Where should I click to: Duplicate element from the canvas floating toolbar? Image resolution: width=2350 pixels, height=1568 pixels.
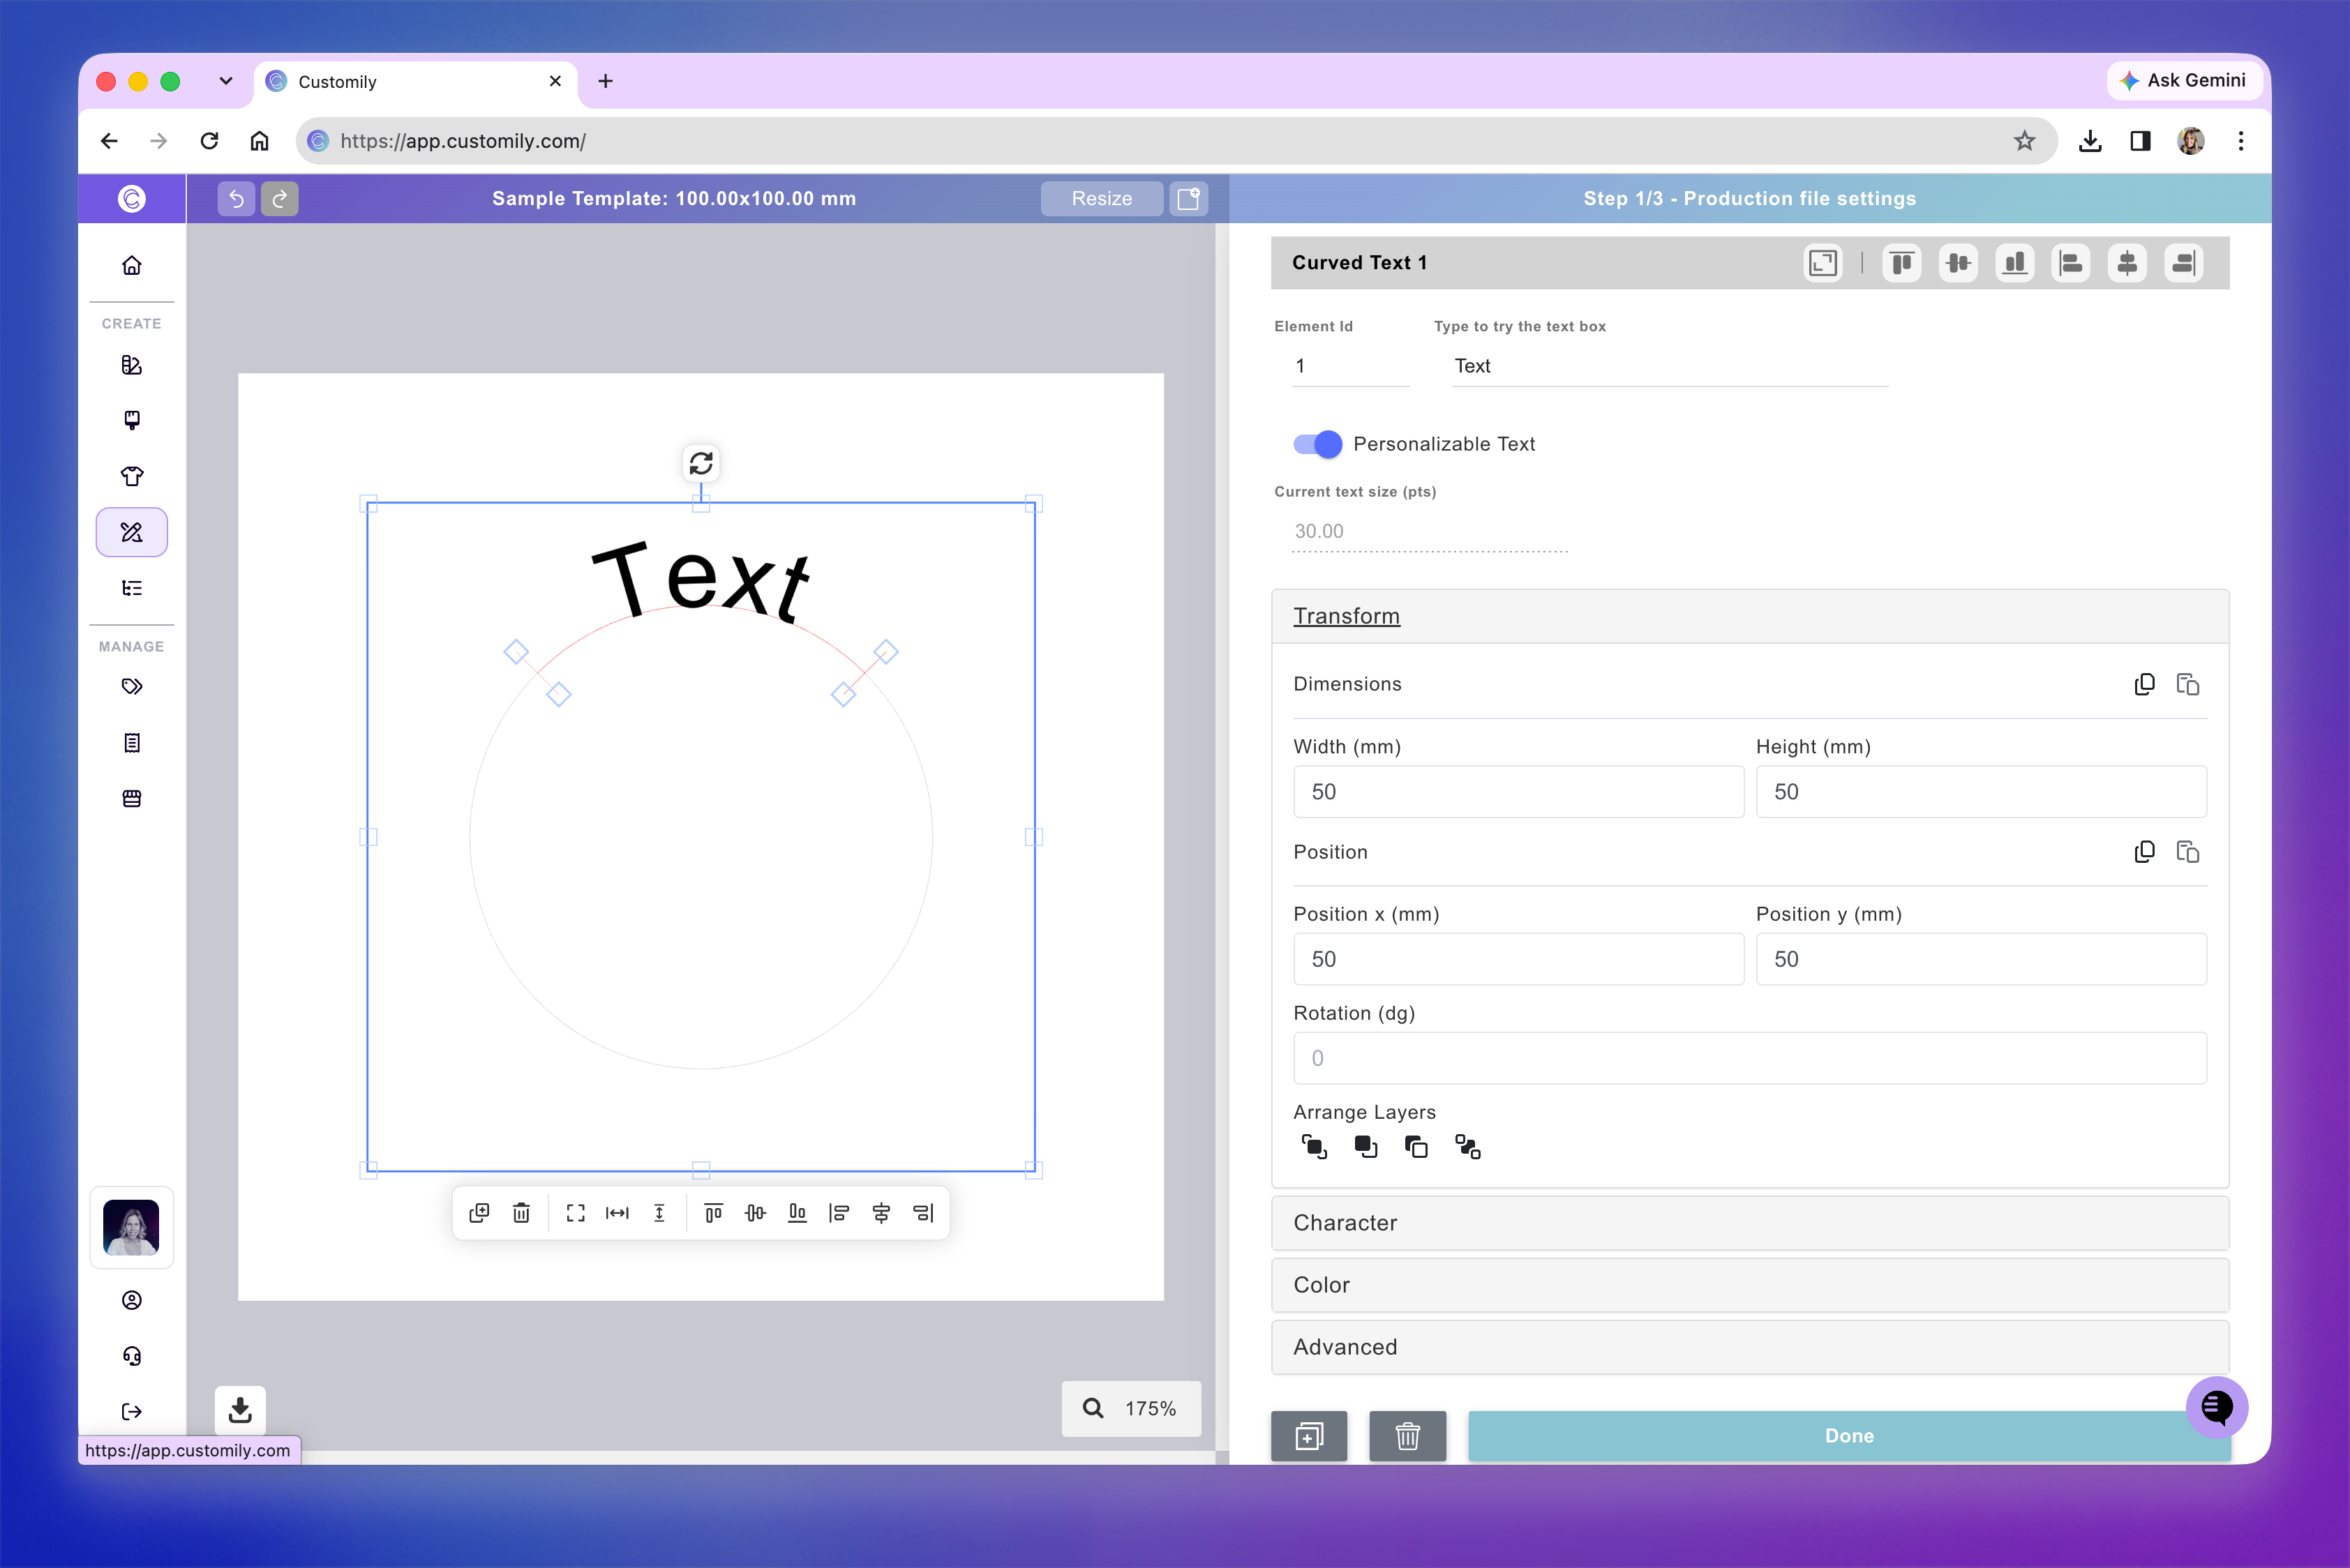click(479, 1213)
